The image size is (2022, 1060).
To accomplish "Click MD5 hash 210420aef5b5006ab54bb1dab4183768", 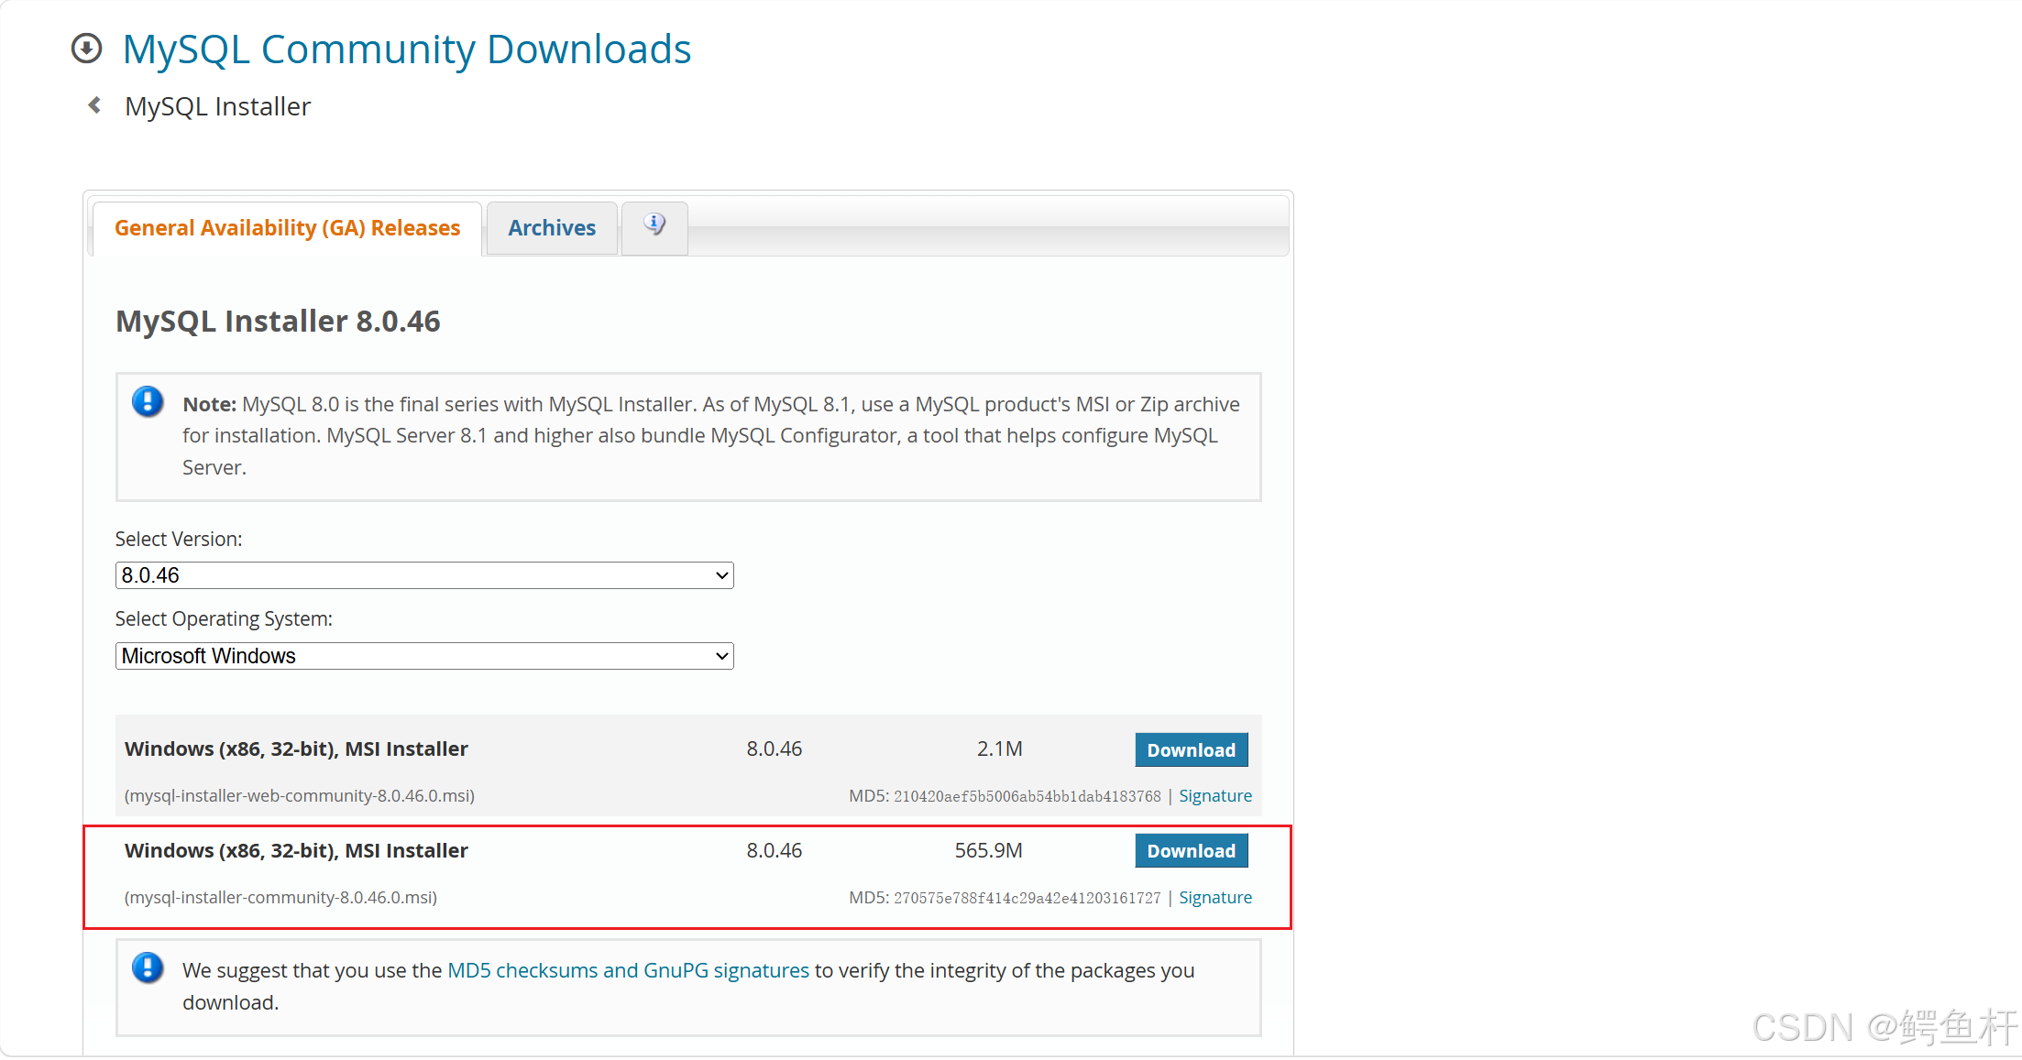I will pos(1027,797).
